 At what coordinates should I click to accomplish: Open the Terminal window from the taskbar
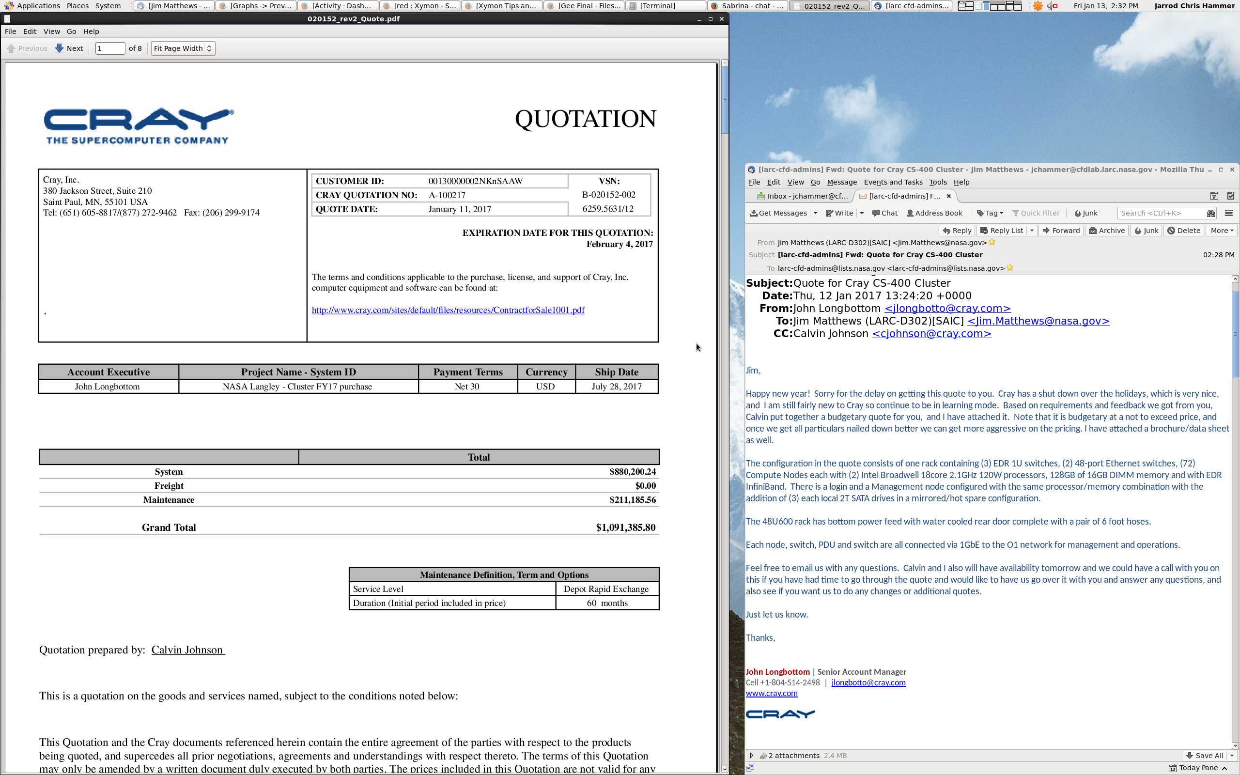pos(665,6)
